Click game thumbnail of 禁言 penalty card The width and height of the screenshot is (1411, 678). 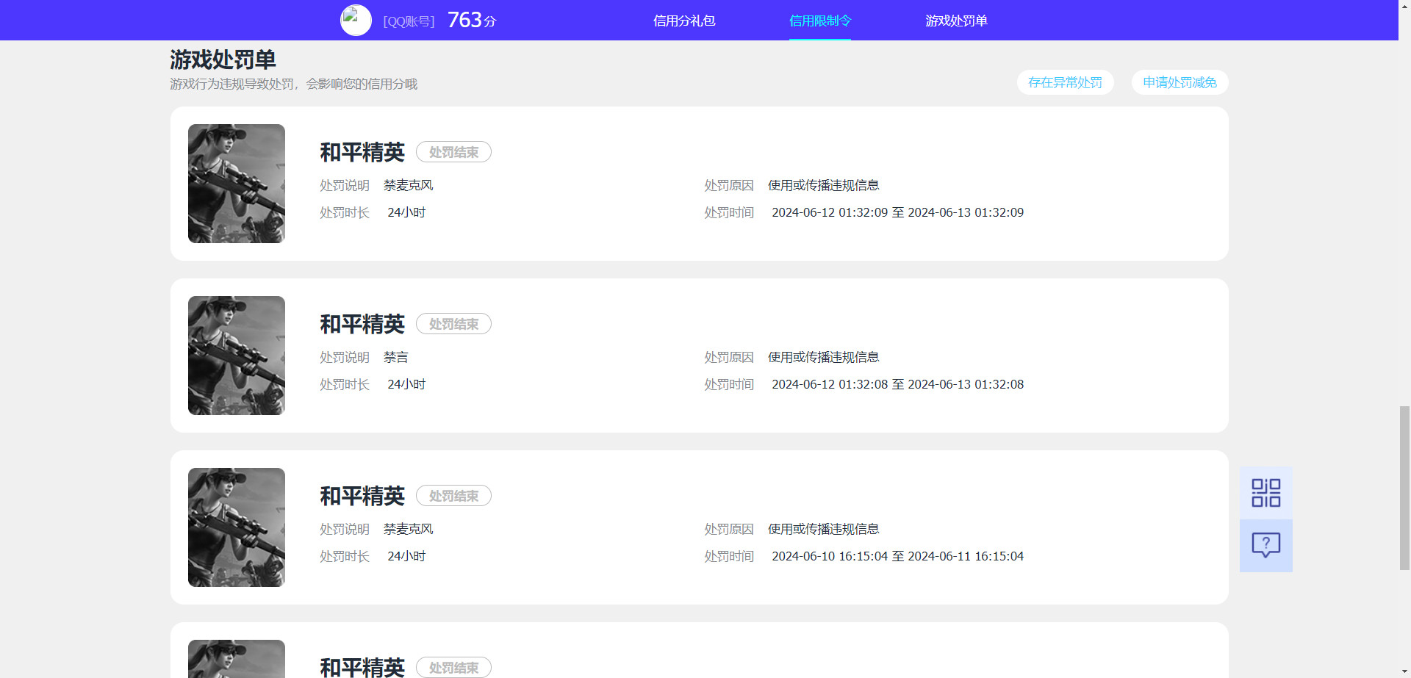click(237, 356)
